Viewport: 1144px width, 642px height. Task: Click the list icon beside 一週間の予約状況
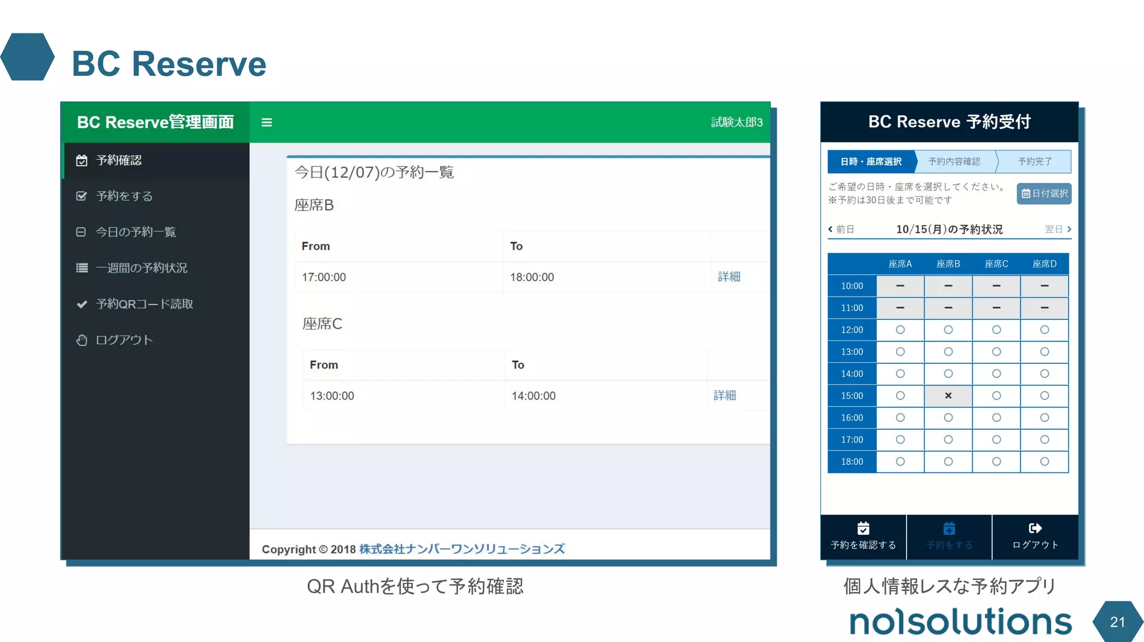coord(82,268)
